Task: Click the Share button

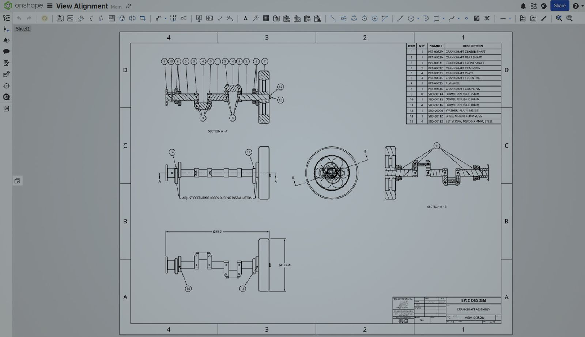Action: [559, 6]
